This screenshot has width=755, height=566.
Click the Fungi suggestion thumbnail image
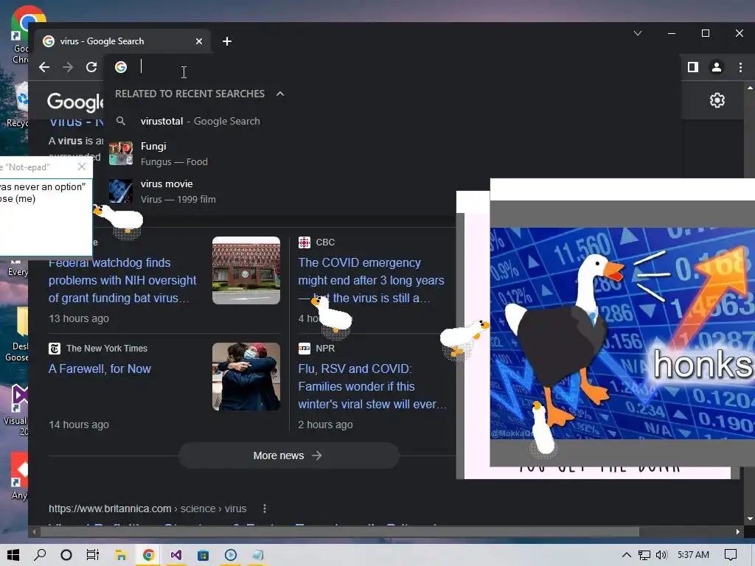point(121,153)
